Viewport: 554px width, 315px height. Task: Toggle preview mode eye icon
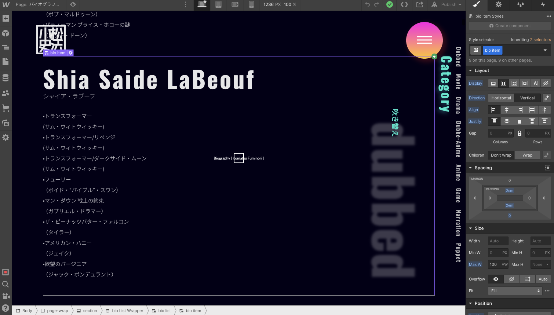(x=73, y=4)
